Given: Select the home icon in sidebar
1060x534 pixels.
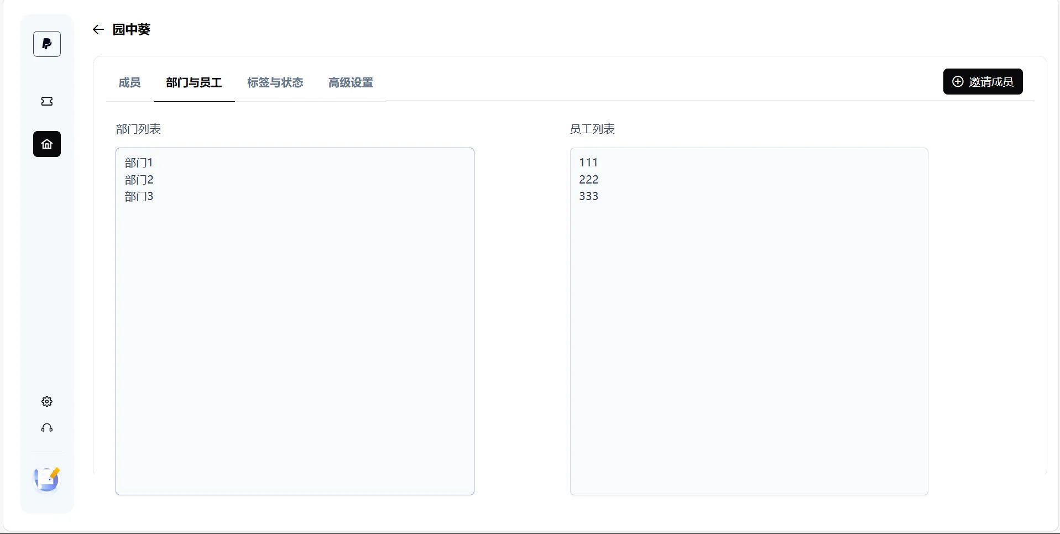Looking at the screenshot, I should point(47,144).
